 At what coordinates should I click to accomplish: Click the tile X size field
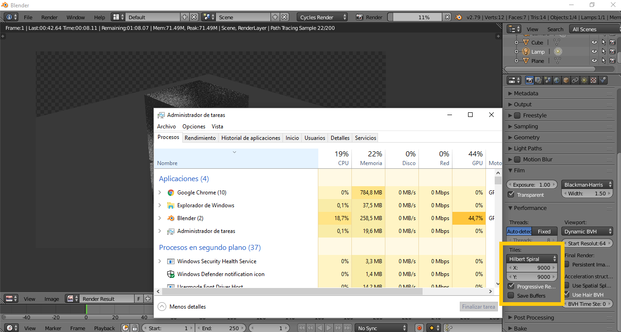[x=532, y=268]
